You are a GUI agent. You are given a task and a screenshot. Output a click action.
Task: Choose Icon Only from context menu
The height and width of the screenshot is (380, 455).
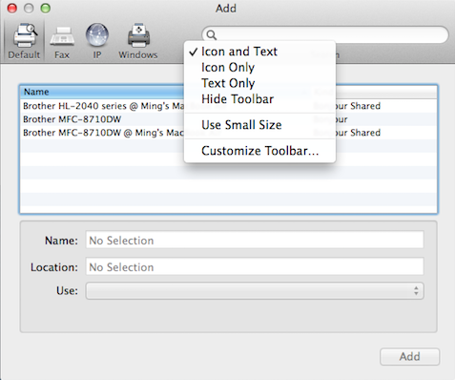[259, 68]
